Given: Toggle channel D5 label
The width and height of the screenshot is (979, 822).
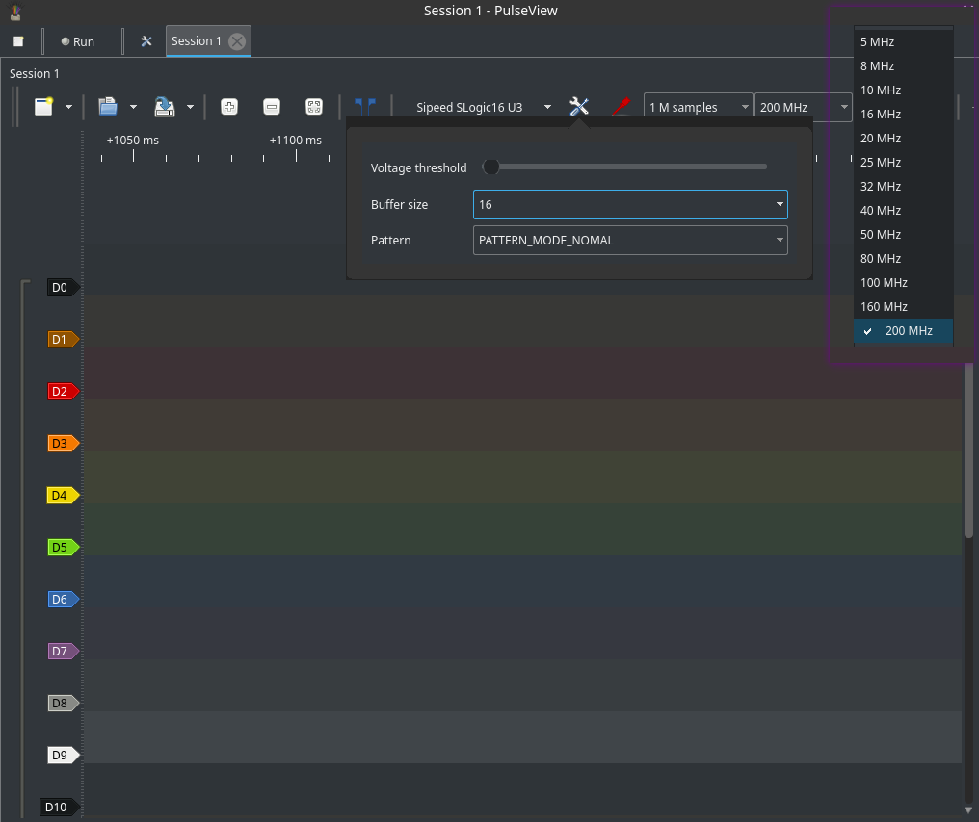Looking at the screenshot, I should pos(62,548).
